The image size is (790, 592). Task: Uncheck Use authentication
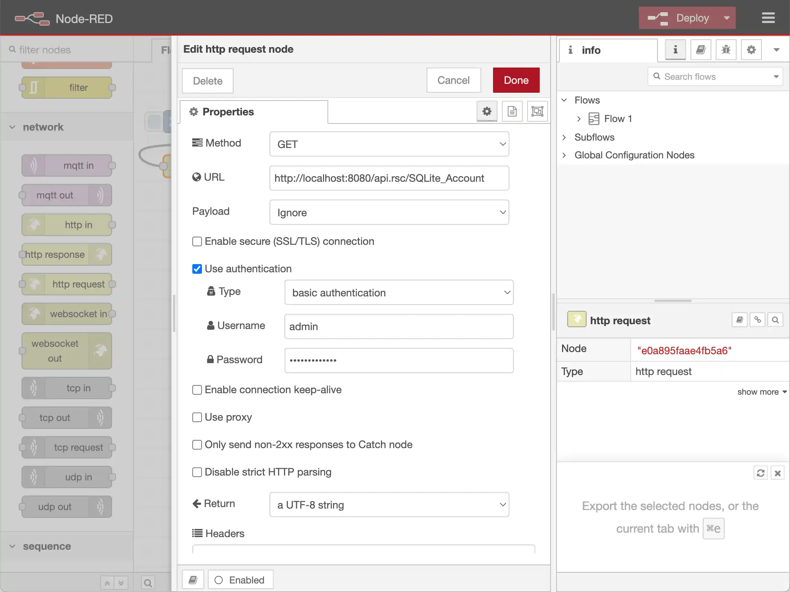[197, 269]
